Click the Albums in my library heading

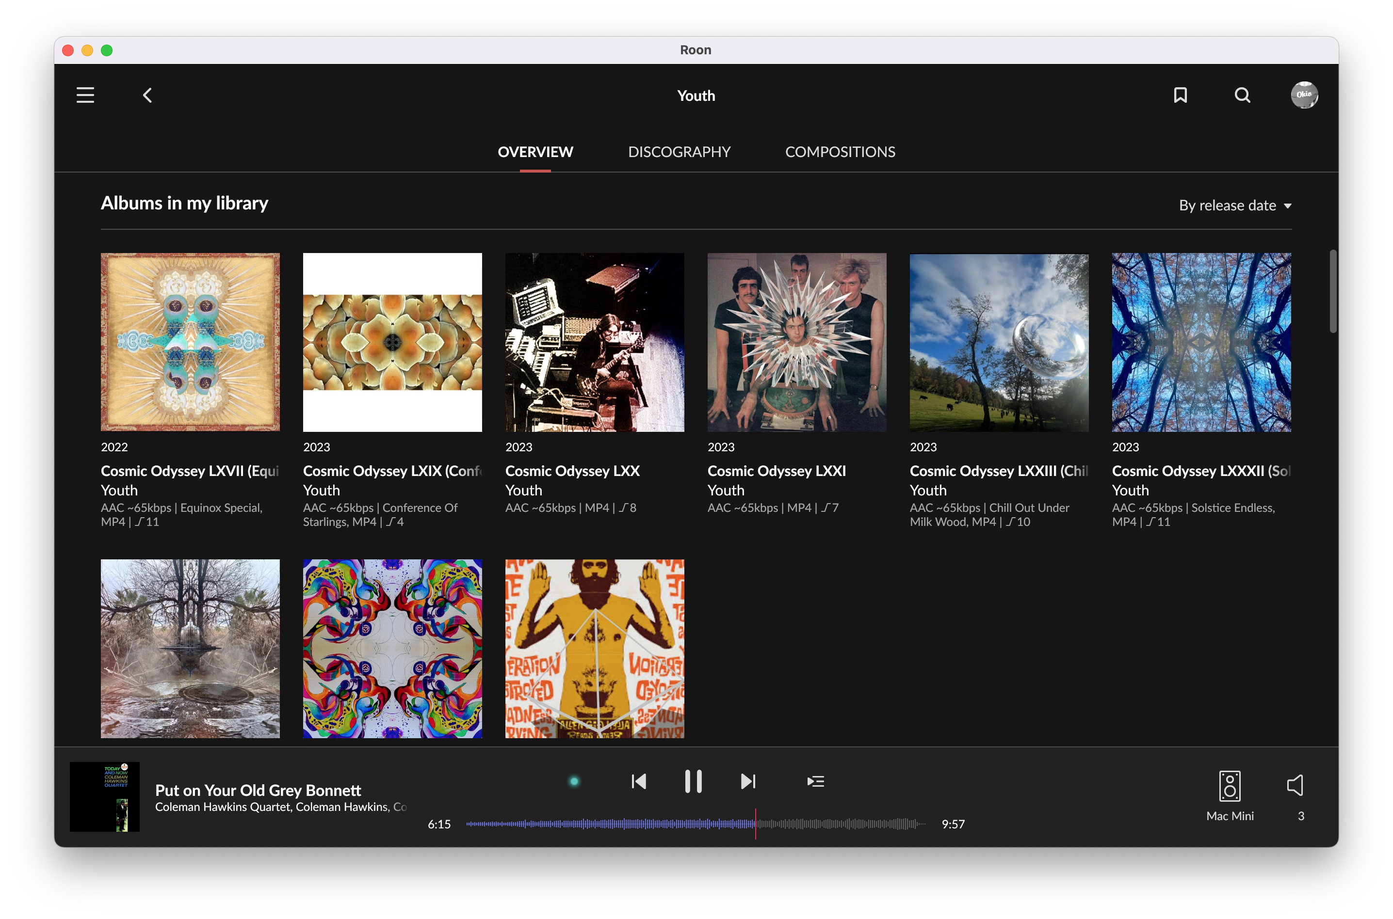point(184,204)
